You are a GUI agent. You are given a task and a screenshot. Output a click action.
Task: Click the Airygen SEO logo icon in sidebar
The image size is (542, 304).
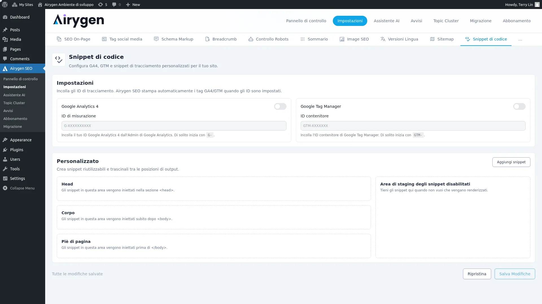[5, 68]
